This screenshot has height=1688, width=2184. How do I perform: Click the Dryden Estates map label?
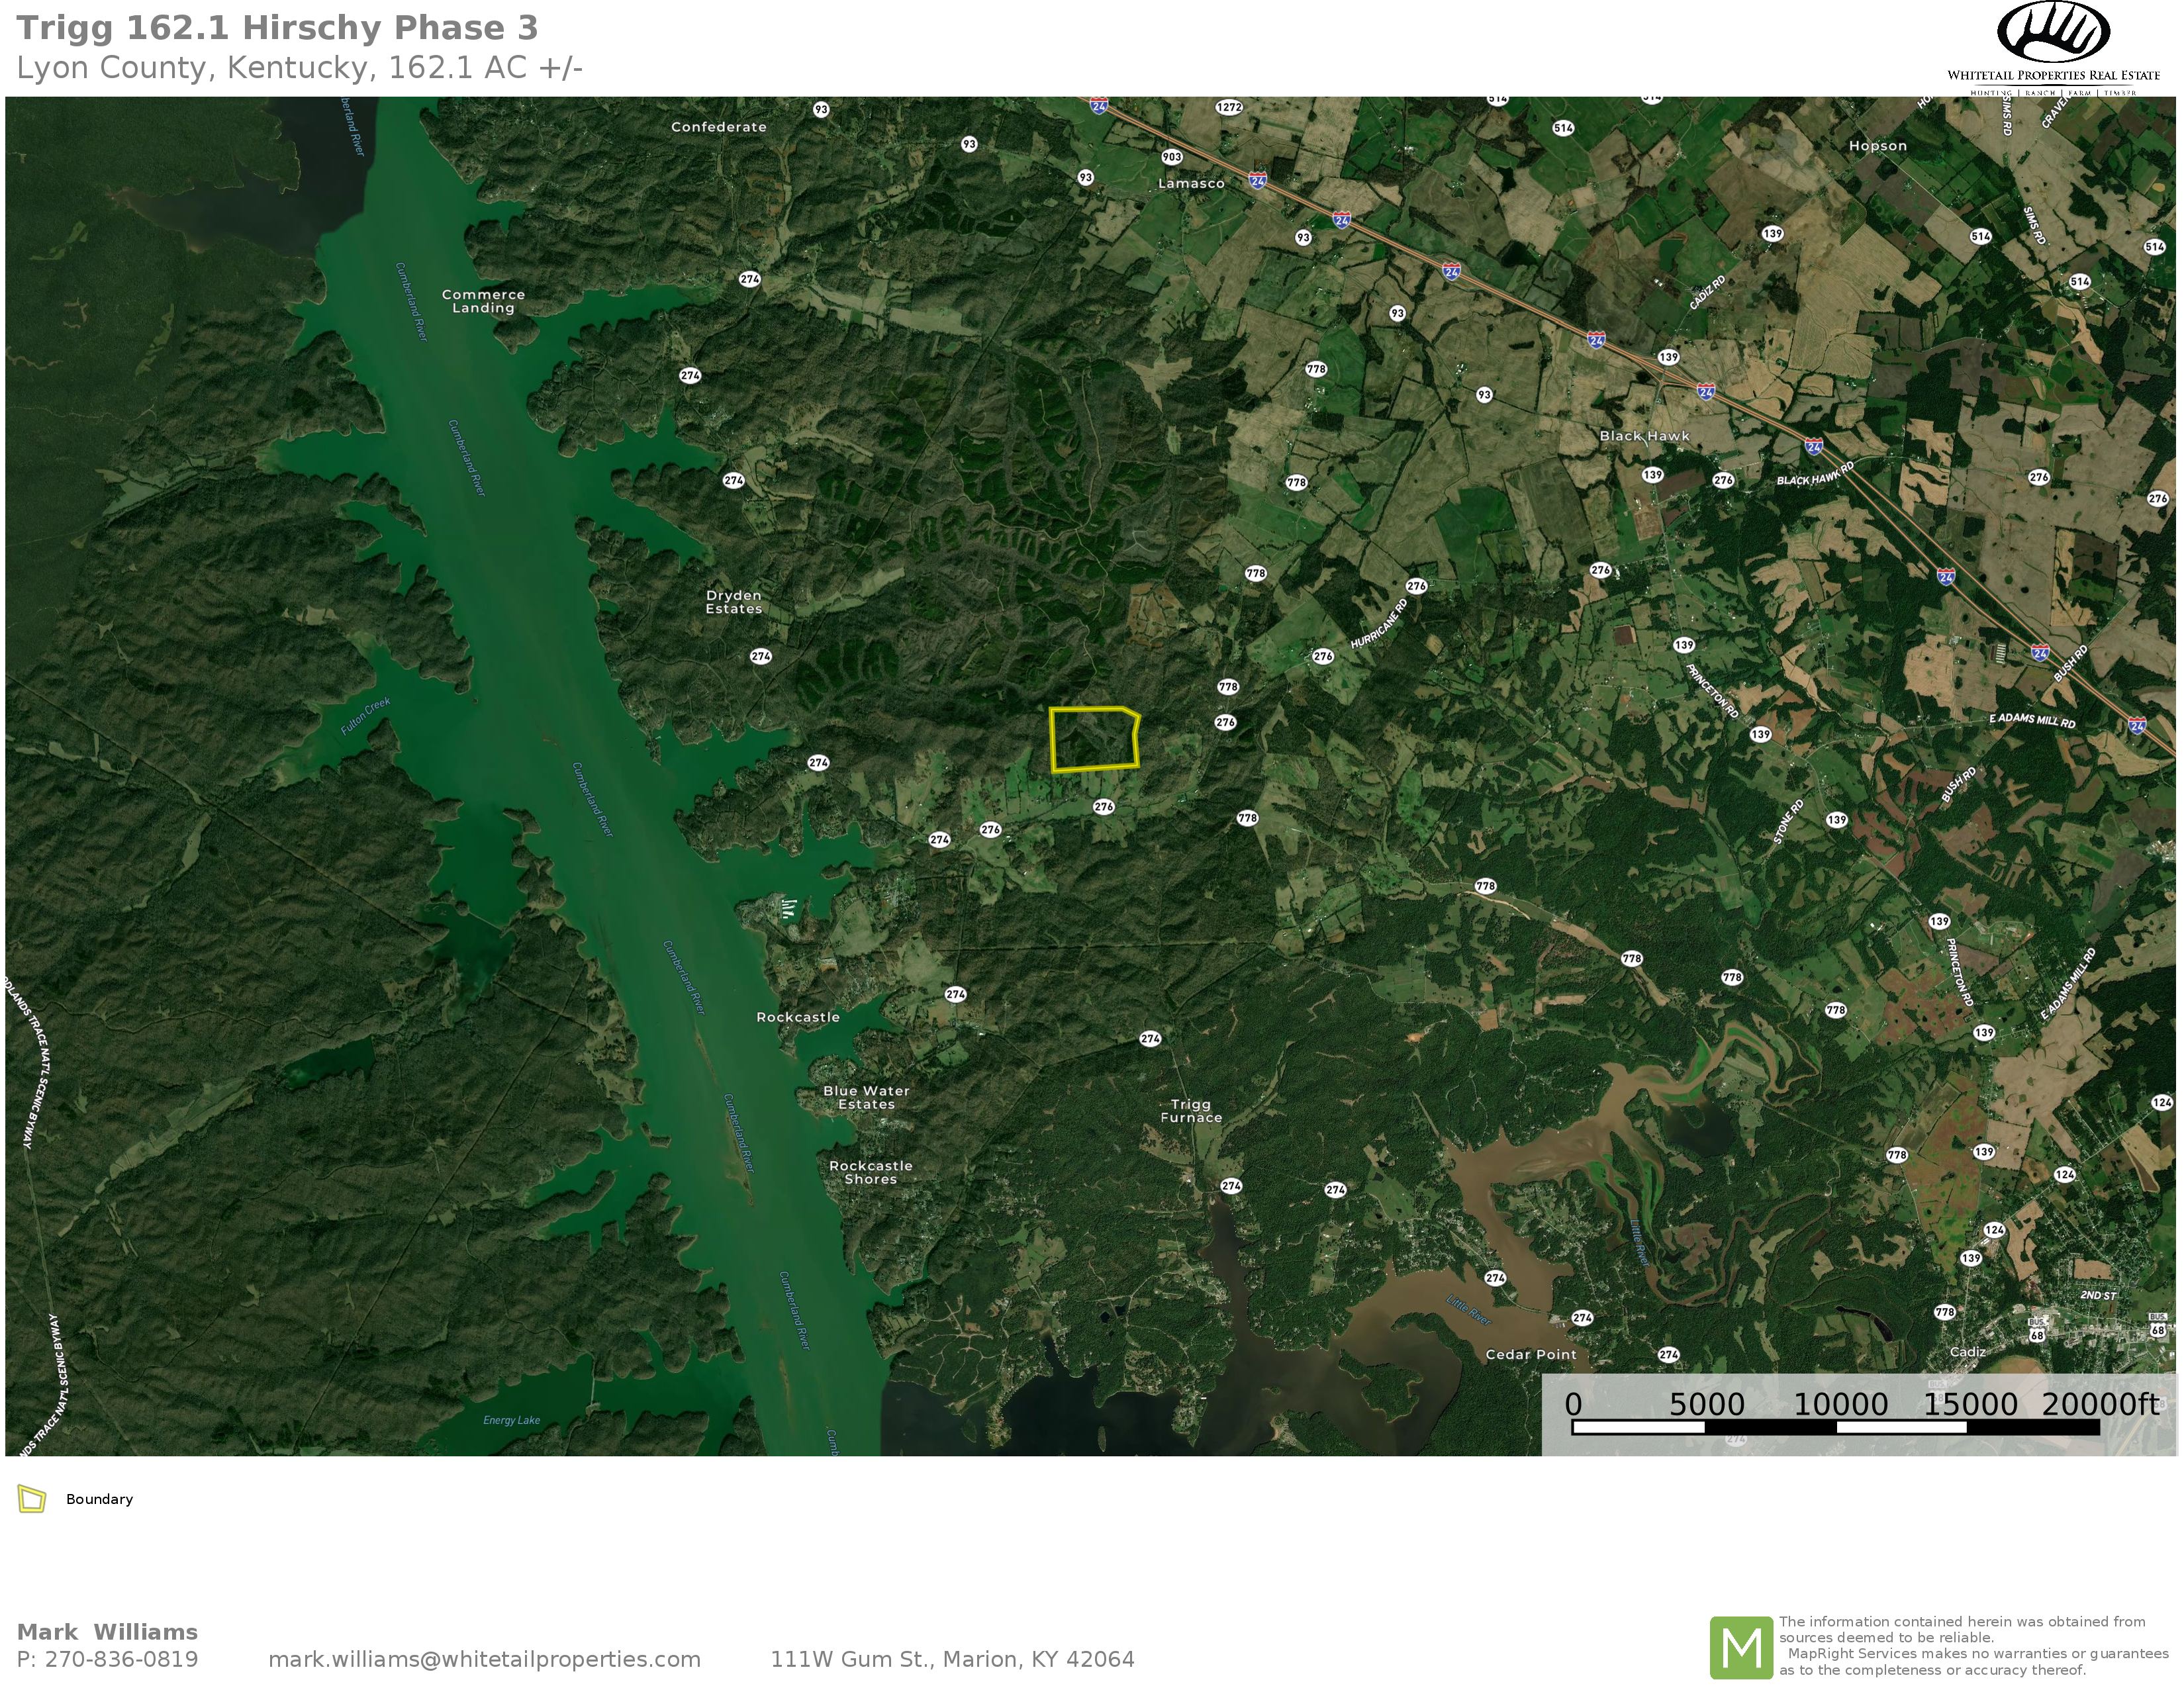[734, 602]
